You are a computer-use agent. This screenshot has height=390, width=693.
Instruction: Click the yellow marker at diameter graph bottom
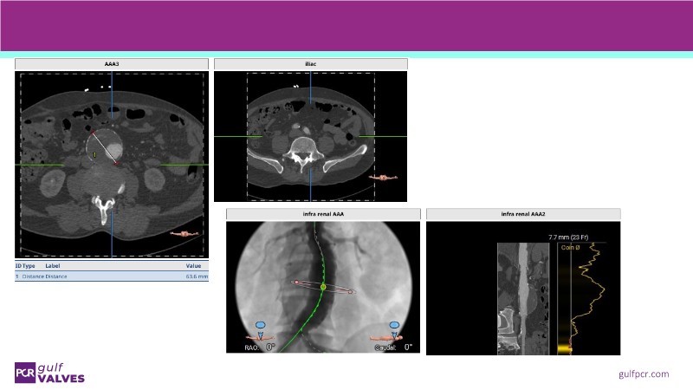click(559, 348)
